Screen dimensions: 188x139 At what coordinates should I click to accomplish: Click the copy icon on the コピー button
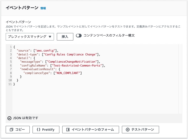12,129
